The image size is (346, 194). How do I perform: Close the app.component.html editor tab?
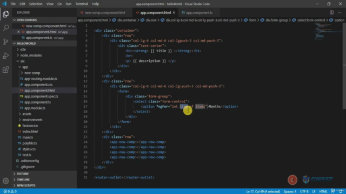pos(174,12)
